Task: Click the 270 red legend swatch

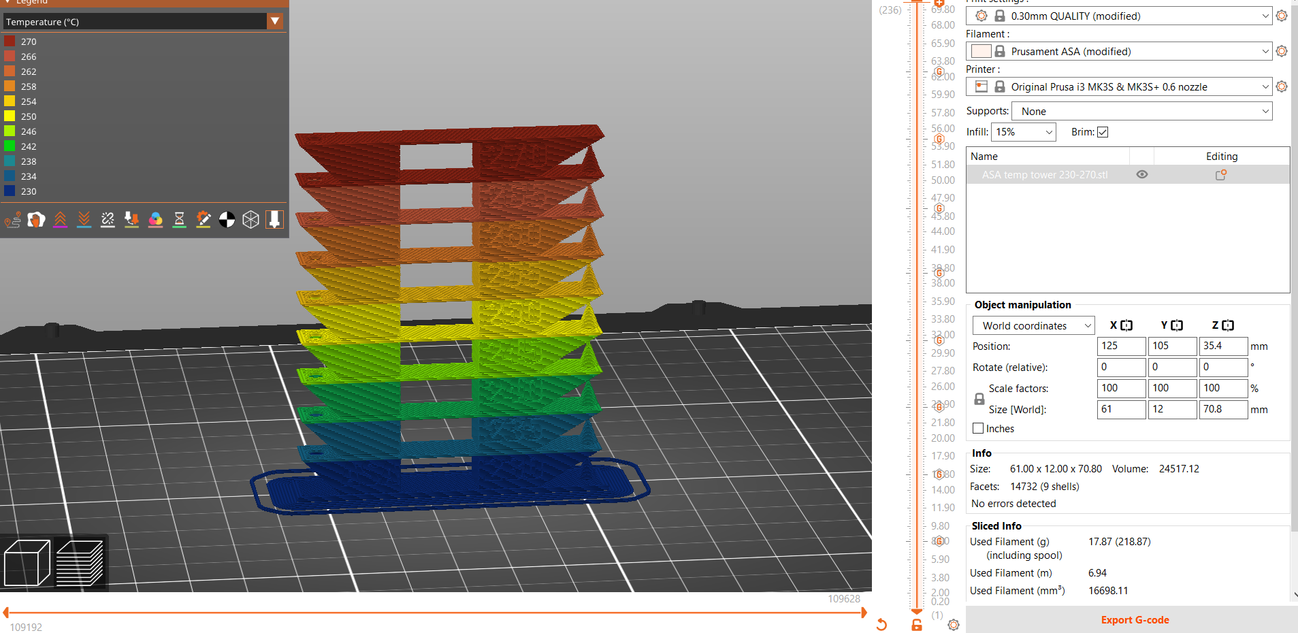Action: tap(10, 42)
